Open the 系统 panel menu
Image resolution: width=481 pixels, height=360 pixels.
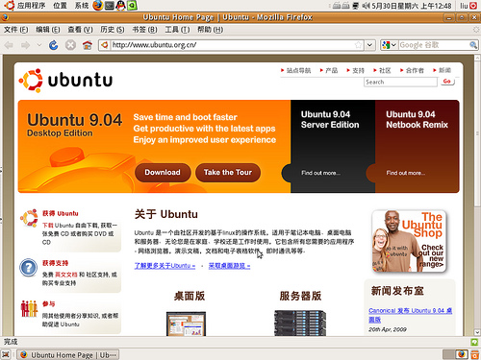tap(82, 6)
